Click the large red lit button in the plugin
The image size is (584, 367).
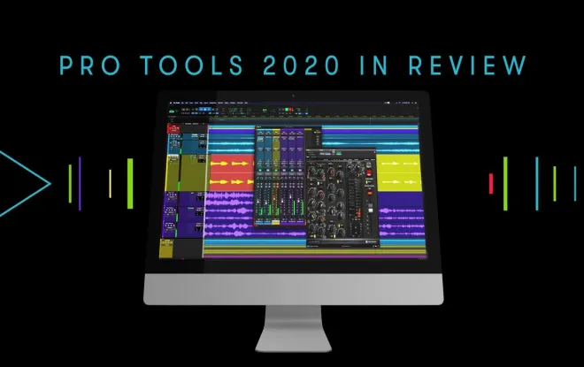click(369, 173)
